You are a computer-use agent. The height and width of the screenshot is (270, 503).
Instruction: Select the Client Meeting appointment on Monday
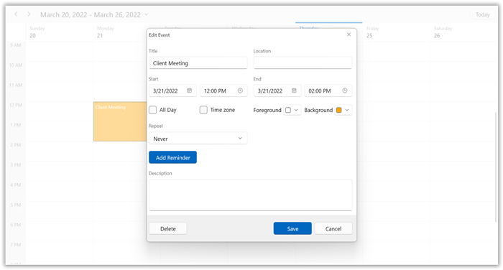pos(120,121)
